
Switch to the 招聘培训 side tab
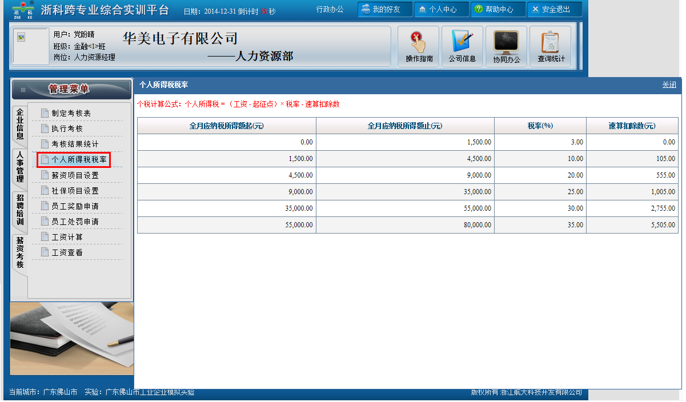(x=20, y=210)
